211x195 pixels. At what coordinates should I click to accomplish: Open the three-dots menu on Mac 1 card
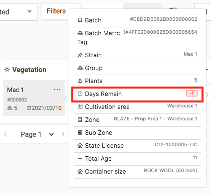pos(57,90)
